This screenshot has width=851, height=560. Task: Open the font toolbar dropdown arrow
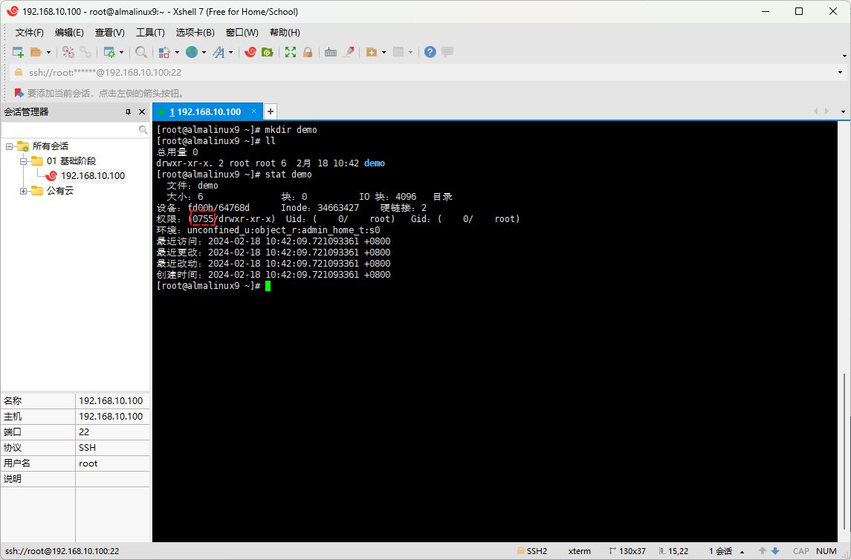[x=230, y=53]
